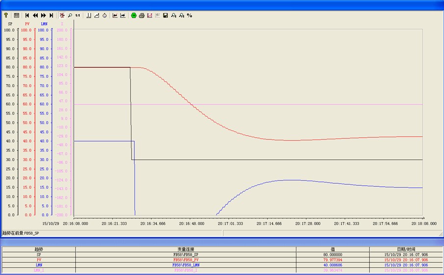The width and height of the screenshot is (444, 275).
Task: Click SP row timestamp 15/10/29 20:16:07.906
Action: [x=406, y=254]
